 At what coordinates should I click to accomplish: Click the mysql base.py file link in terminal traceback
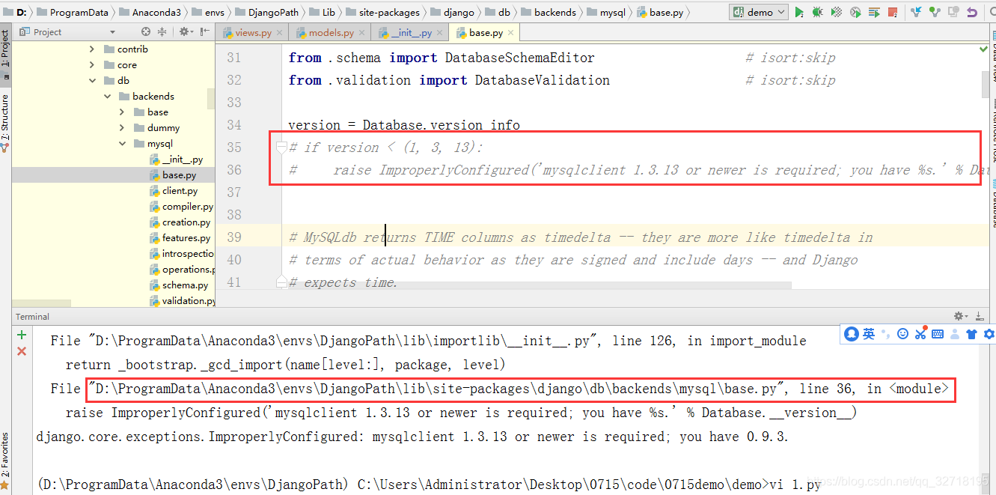[x=436, y=389]
